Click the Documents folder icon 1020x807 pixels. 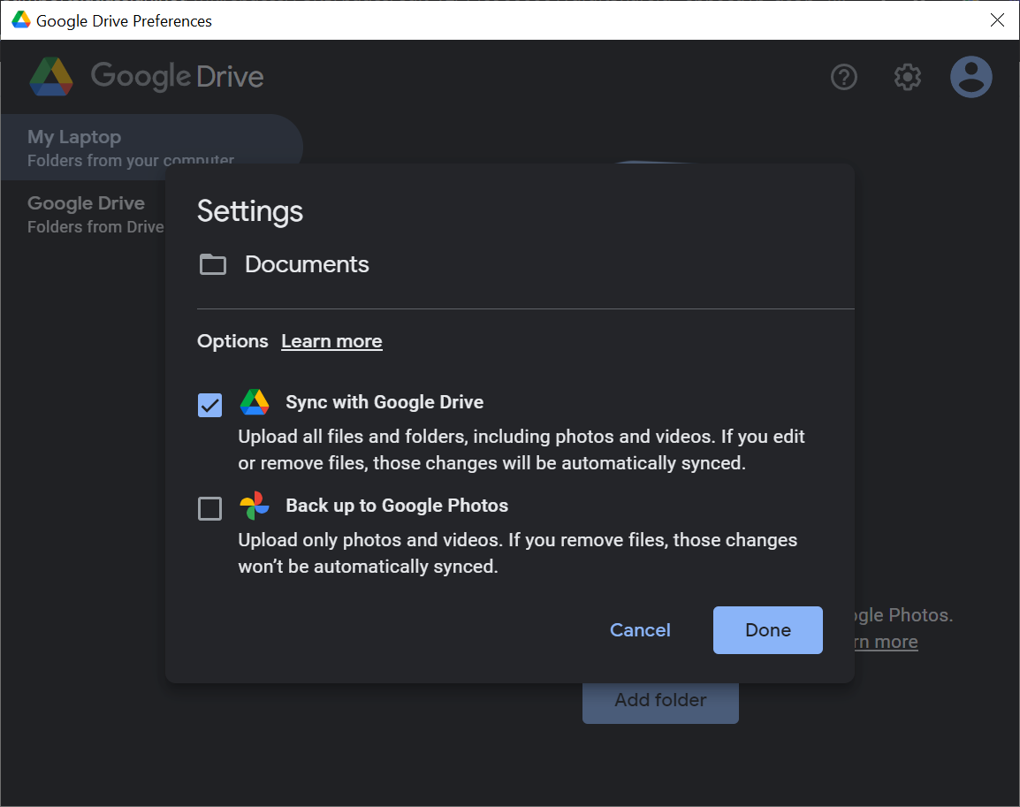[x=213, y=264]
